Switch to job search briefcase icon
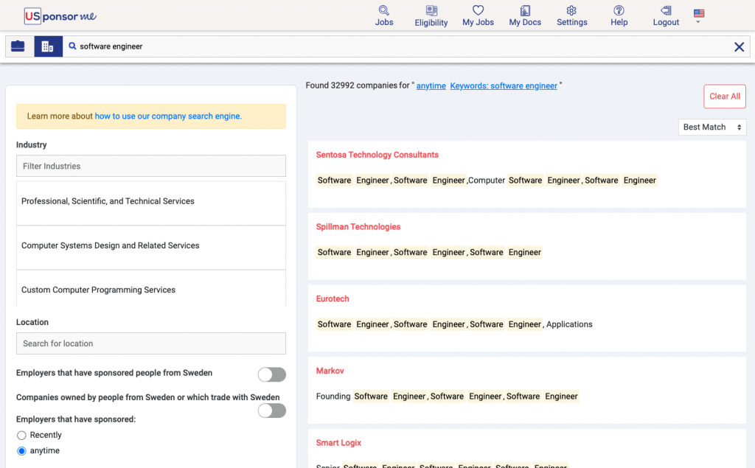Screen dimensions: 755x468 click(x=18, y=46)
